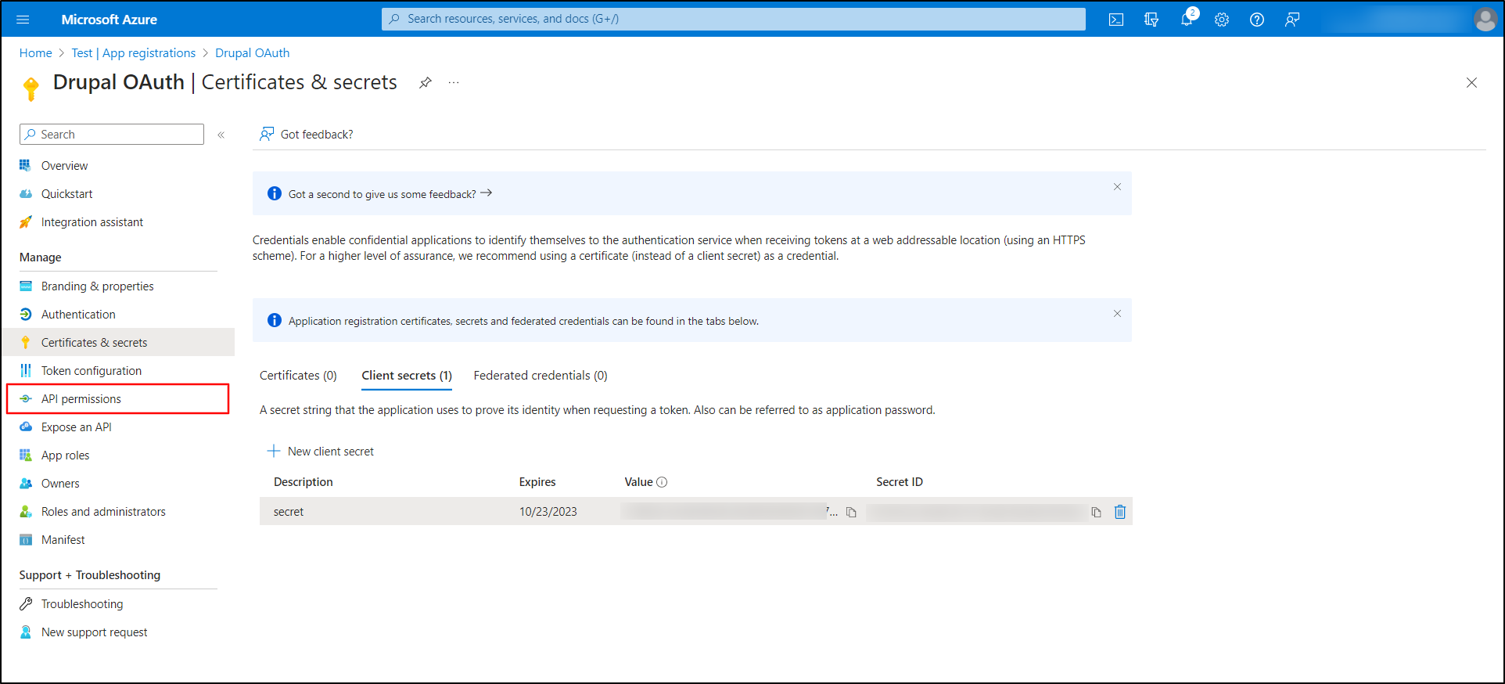
Task: Open API permissions in the sidebar
Action: [81, 399]
